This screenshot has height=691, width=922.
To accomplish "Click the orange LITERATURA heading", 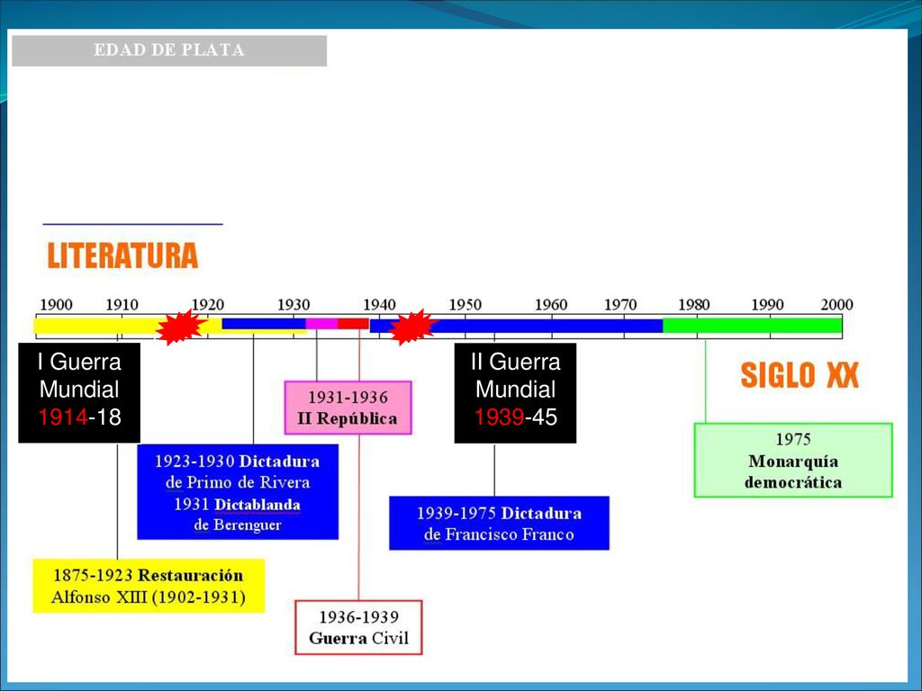I will [x=122, y=256].
